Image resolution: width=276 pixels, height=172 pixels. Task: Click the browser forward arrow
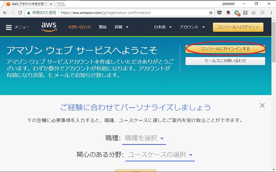pyautogui.click(x=13, y=12)
